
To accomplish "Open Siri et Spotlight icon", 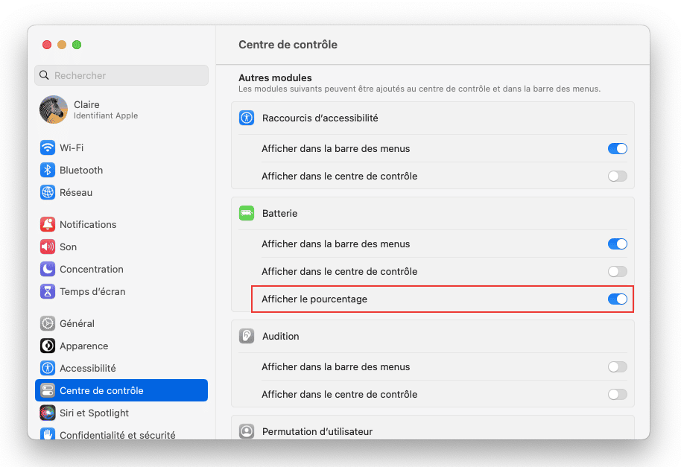I will click(48, 413).
